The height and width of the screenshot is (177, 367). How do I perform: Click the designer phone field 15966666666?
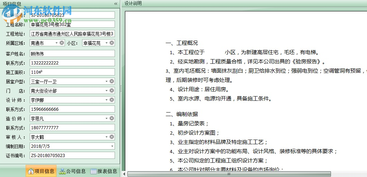pyautogui.click(x=72, y=109)
